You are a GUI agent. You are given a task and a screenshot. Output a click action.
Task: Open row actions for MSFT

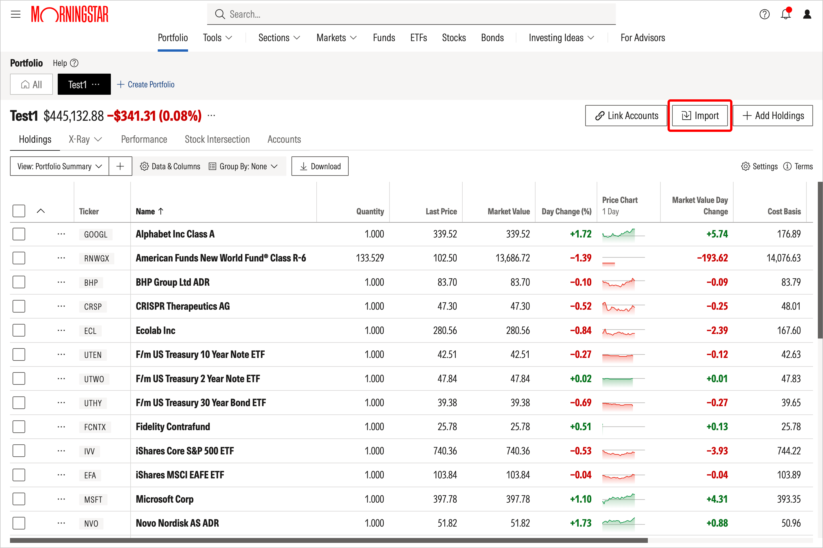tap(61, 499)
